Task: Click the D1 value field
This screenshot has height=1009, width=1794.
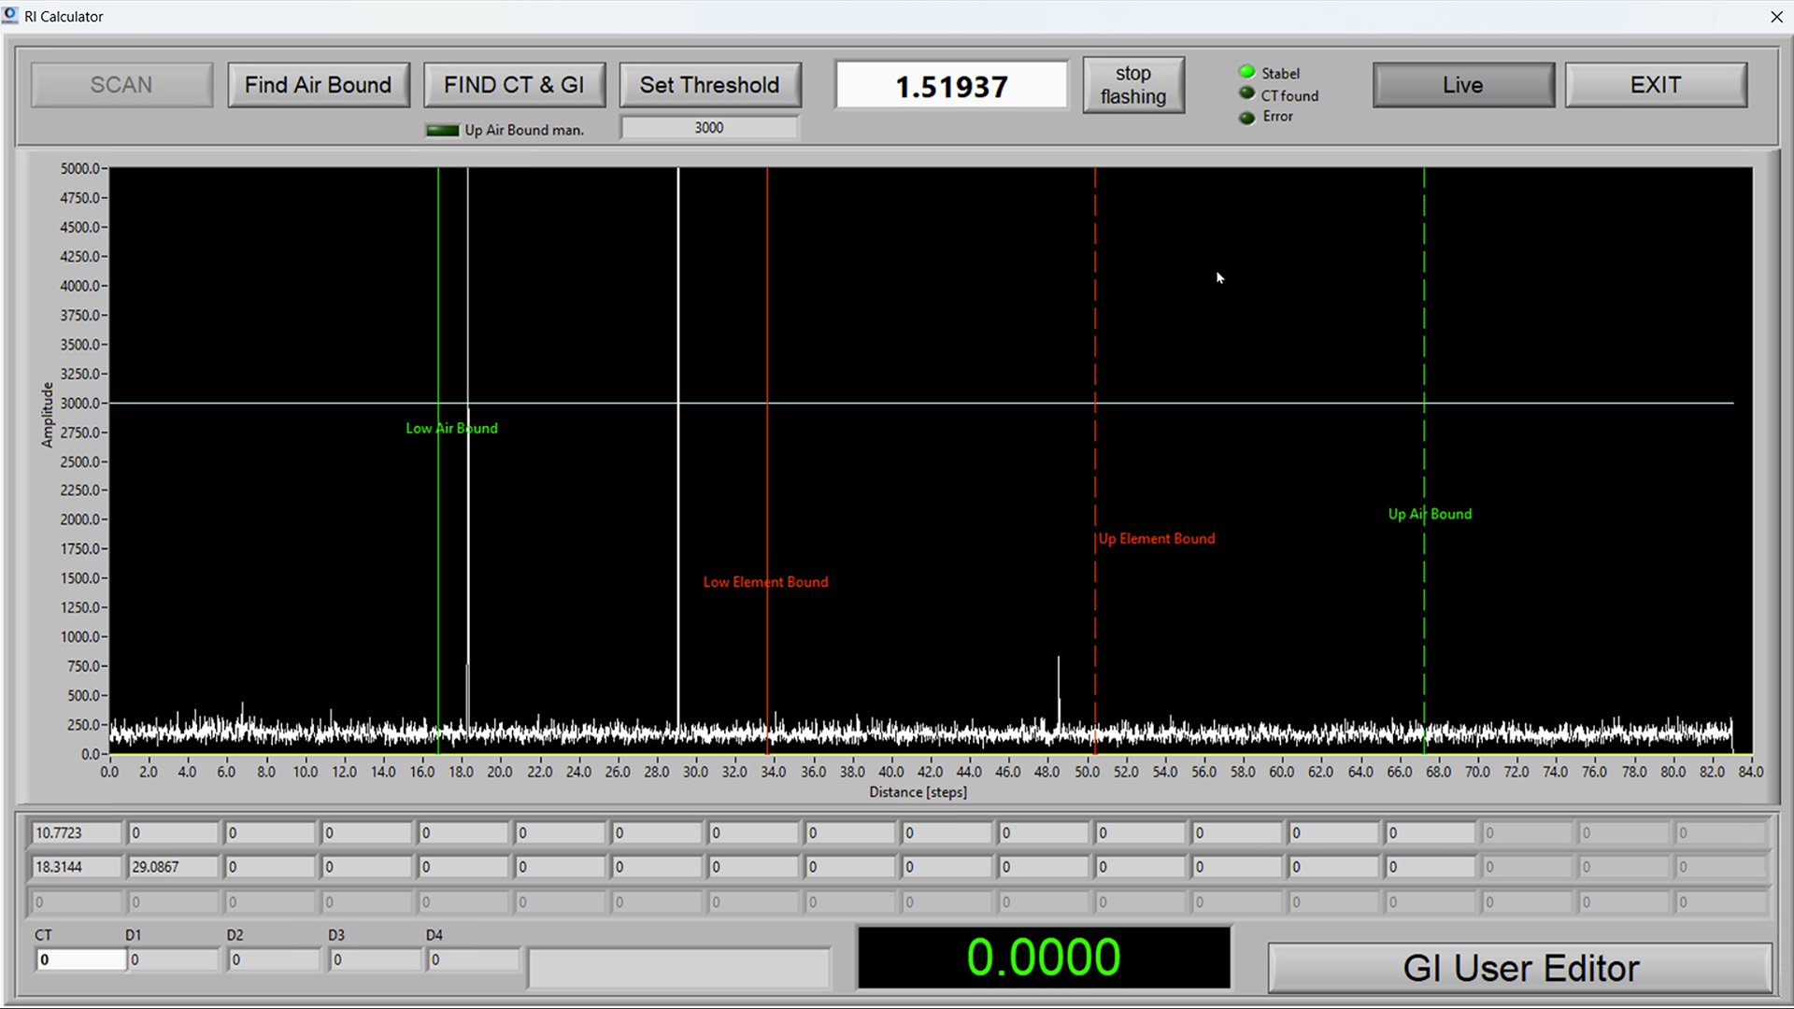Action: point(173,959)
